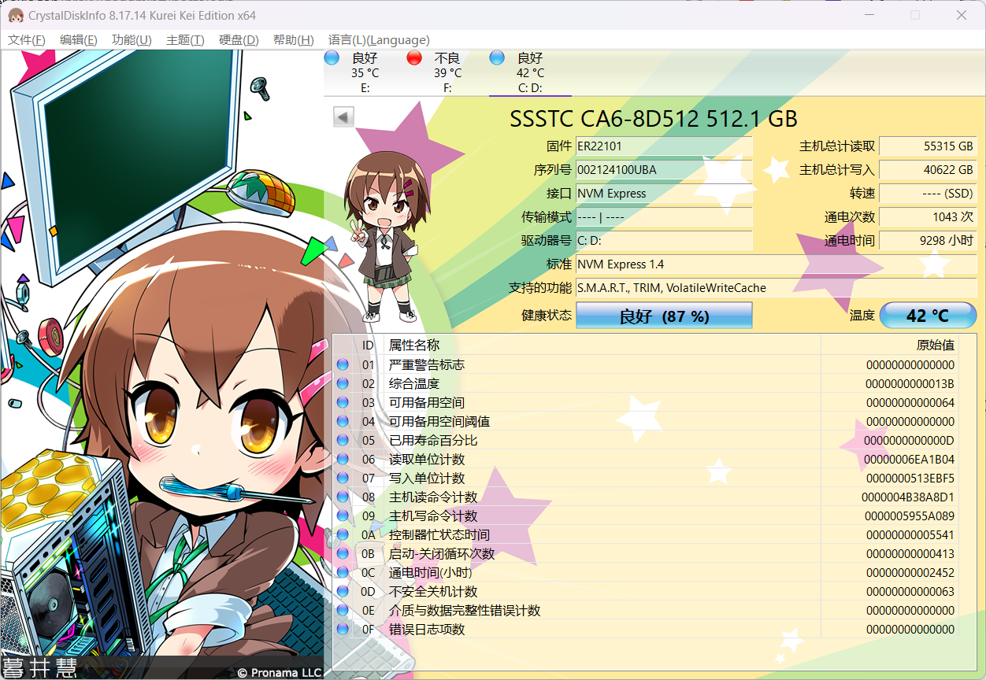Image resolution: width=986 pixels, height=680 pixels.
Task: Open the 功能(U) menu
Action: click(132, 40)
